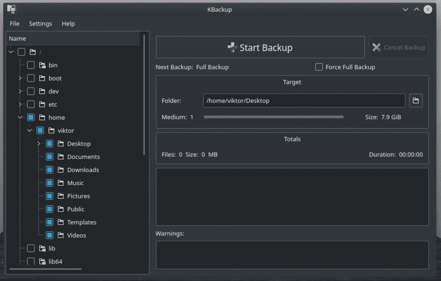Open the File menu

point(15,23)
